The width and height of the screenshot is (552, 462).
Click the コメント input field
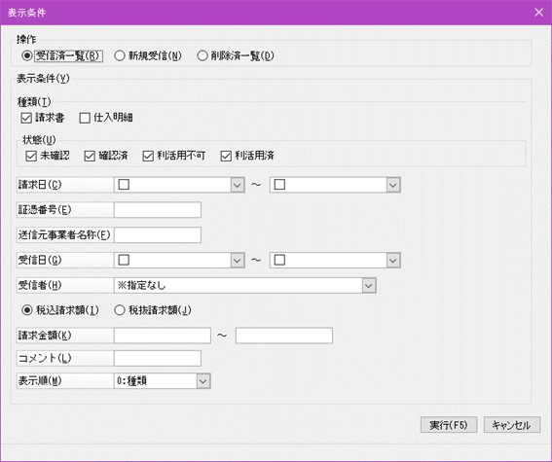158,358
